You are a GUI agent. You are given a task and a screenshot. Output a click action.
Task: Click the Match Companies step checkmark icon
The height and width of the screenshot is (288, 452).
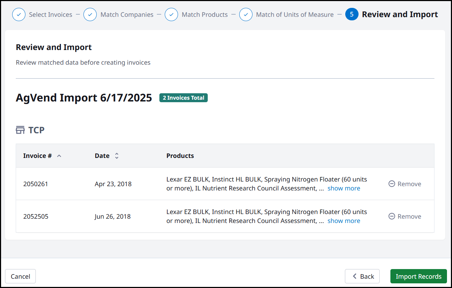coord(90,15)
